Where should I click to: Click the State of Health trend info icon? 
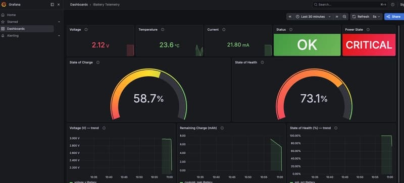point(336,128)
